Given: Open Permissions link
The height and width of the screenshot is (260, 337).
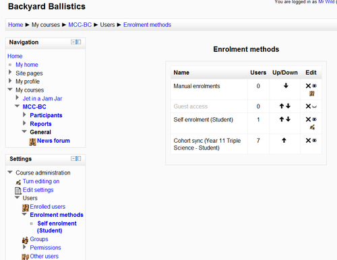Looking at the screenshot, I should (45, 248).
